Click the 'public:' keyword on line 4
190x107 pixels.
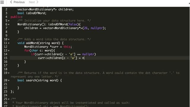[x=17, y=17]
